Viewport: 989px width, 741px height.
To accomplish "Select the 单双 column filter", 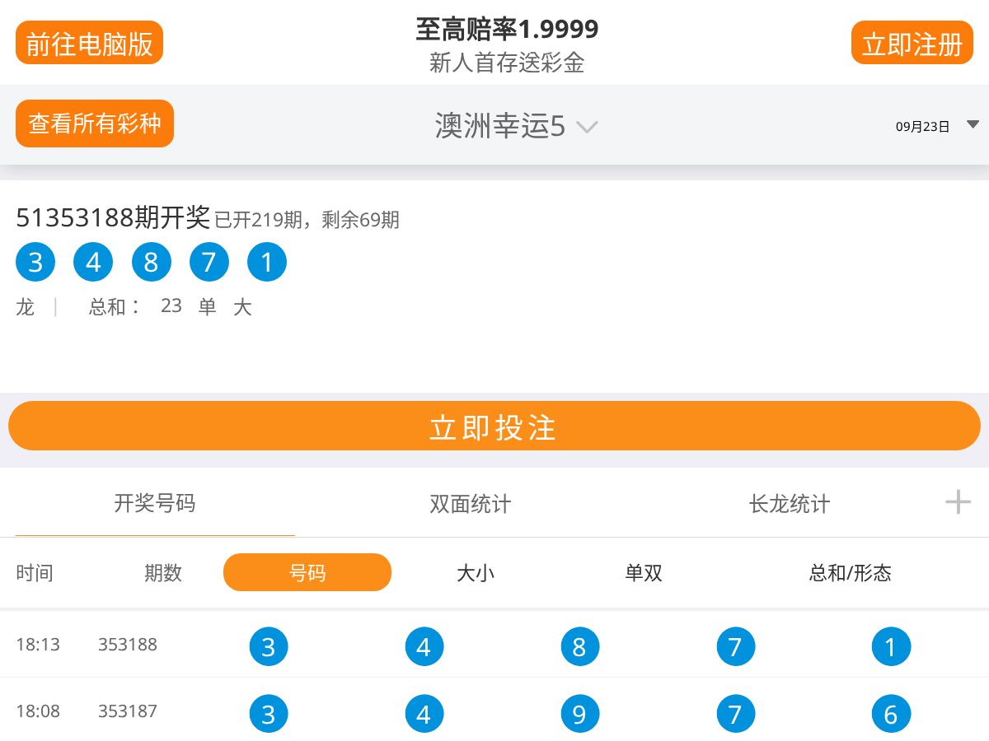I will 644,573.
